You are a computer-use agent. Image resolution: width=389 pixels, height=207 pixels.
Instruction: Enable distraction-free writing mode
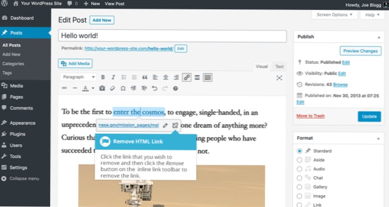(x=280, y=78)
